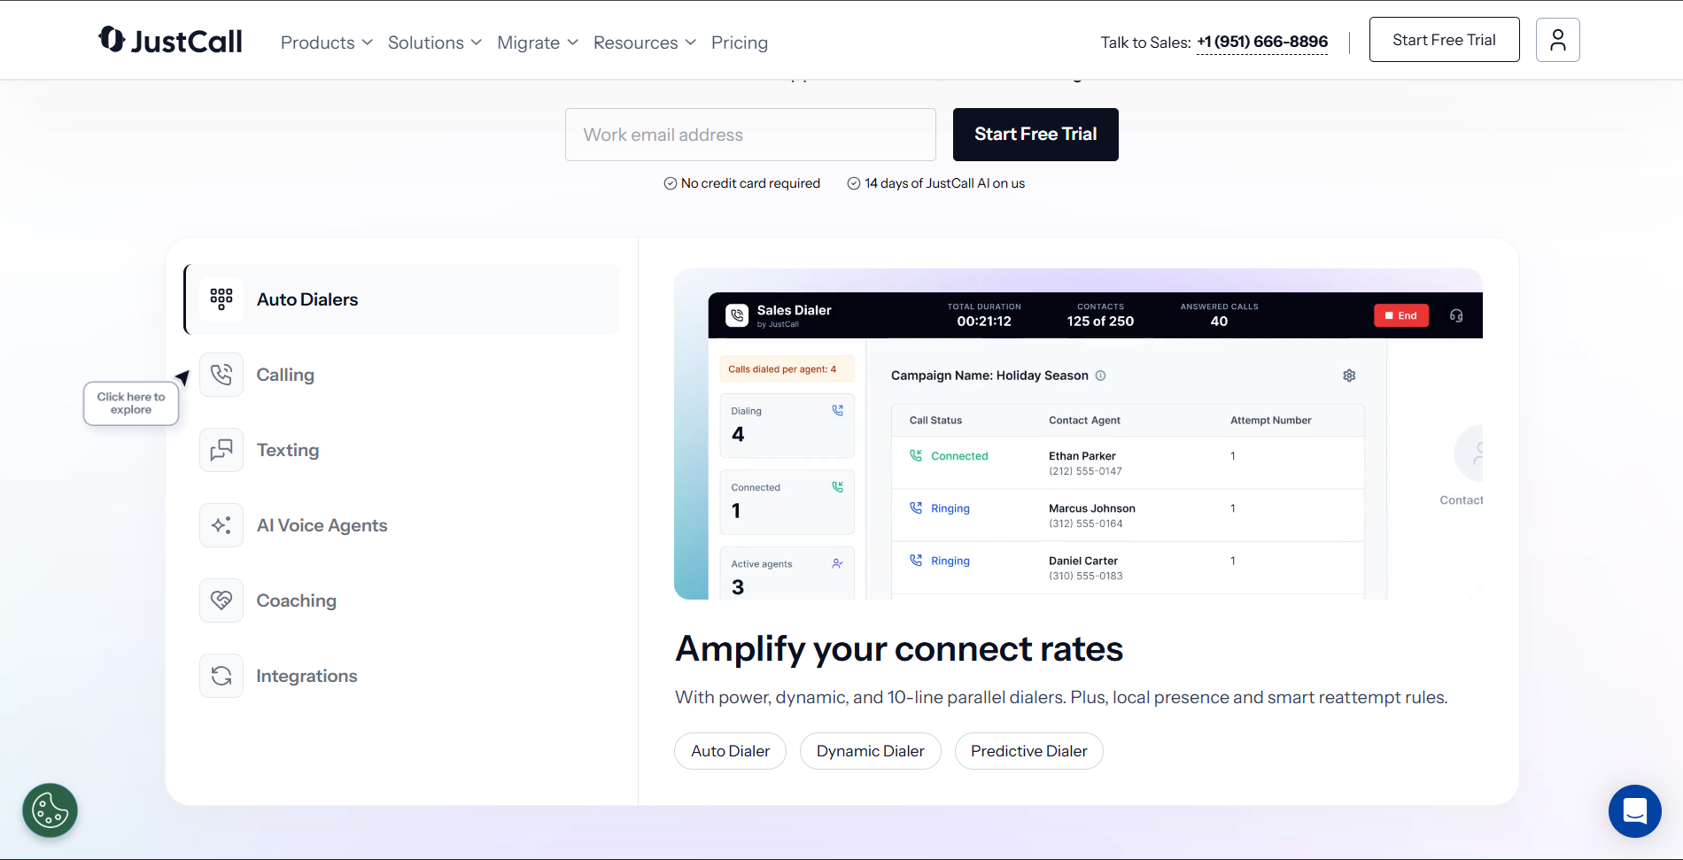Select the Integrations tab
Screen dimensions: 1683x860
(402, 676)
